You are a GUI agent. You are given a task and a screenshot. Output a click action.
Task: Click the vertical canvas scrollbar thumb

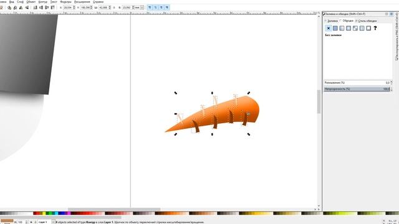tap(319, 101)
